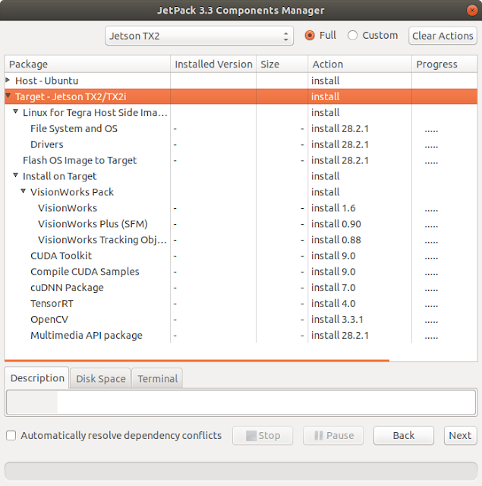Viewport: 482px width, 486px height.
Task: Click install 28.2.1 action for Drivers
Action: 340,144
